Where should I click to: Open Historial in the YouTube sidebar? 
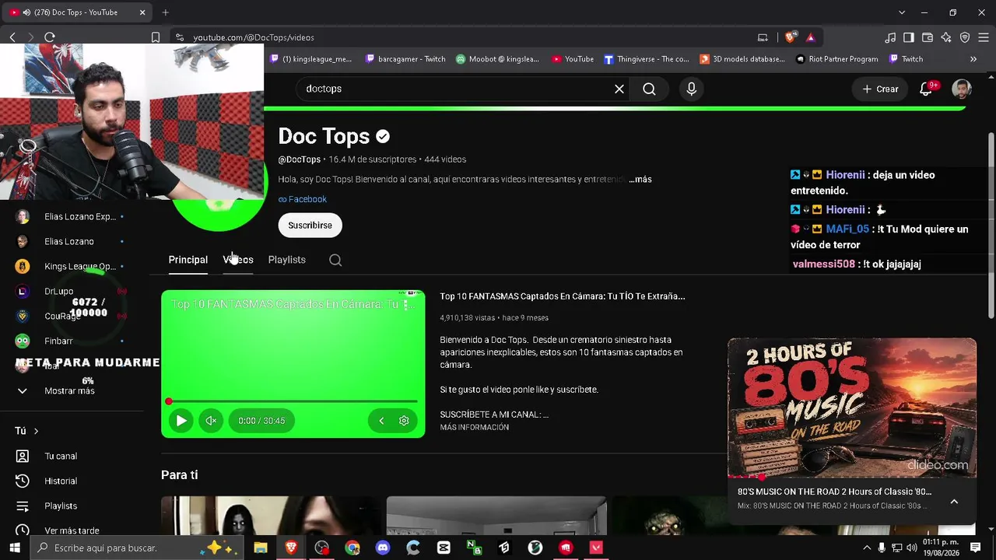(x=61, y=481)
